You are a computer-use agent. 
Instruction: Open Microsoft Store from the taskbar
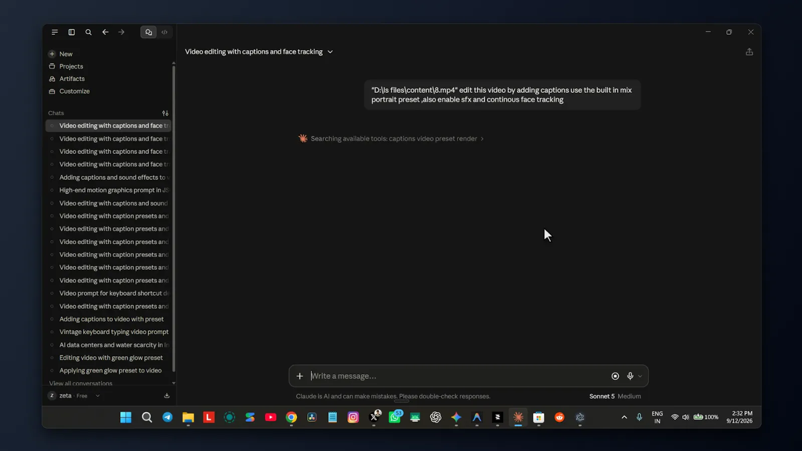click(x=539, y=417)
